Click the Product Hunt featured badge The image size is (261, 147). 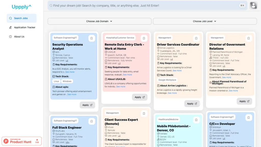pyautogui.click(x=22, y=141)
